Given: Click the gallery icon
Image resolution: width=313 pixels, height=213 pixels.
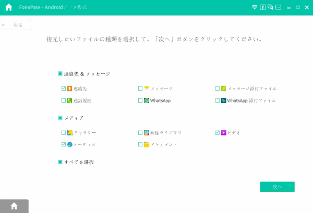Looking at the screenshot, I should pos(70,133).
